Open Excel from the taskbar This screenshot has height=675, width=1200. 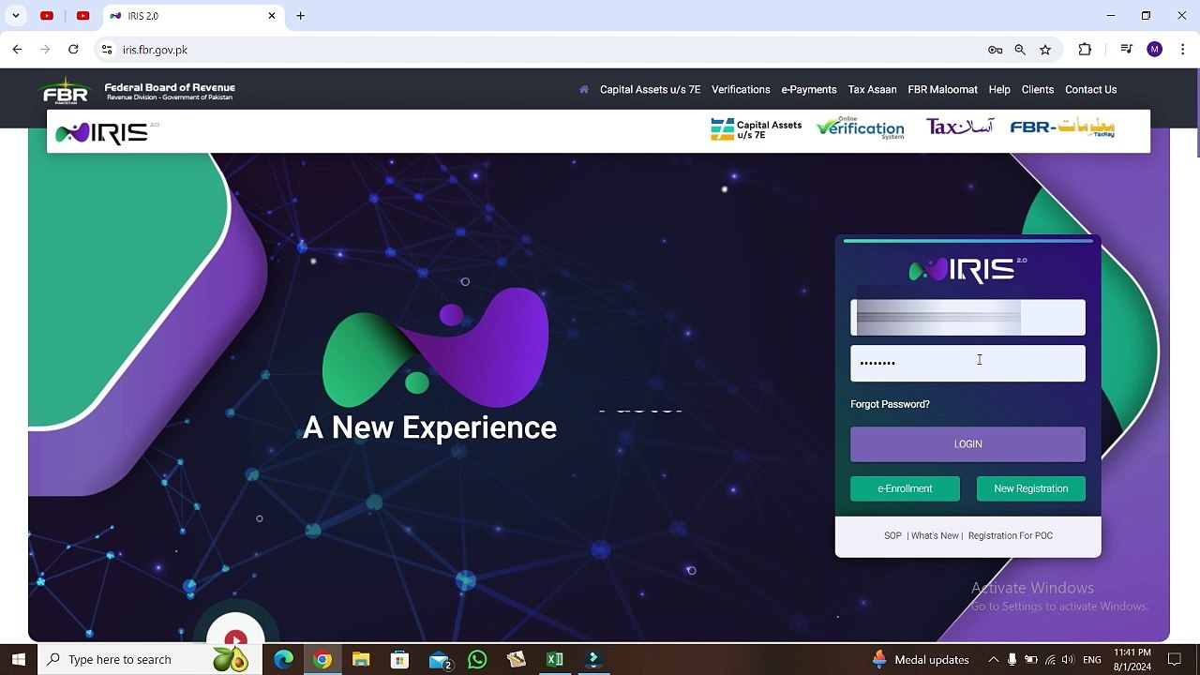click(555, 660)
